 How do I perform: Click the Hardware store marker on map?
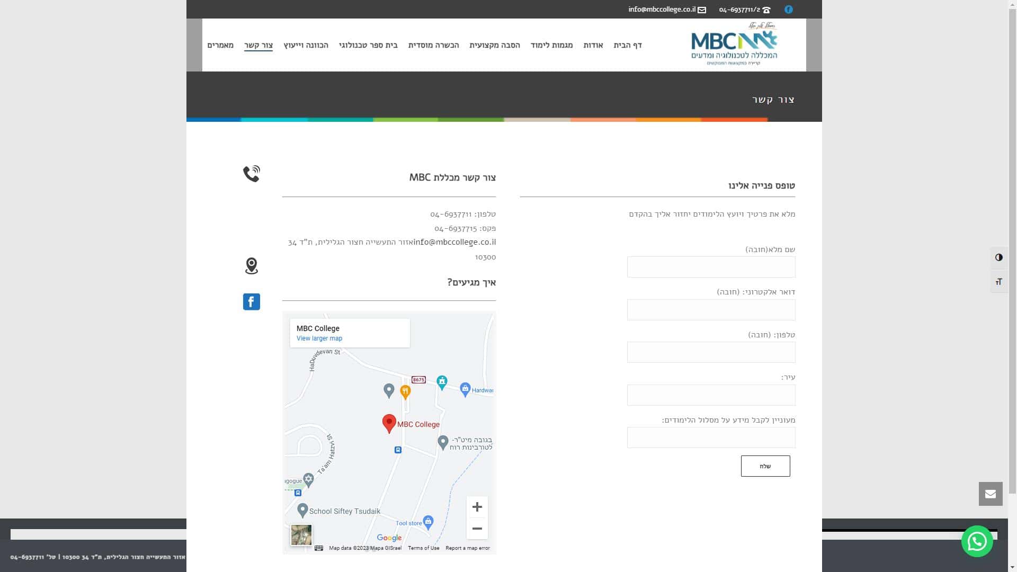click(x=465, y=390)
